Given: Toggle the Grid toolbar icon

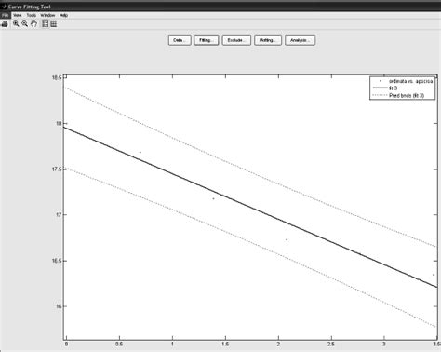Looking at the screenshot, I should click(54, 24).
